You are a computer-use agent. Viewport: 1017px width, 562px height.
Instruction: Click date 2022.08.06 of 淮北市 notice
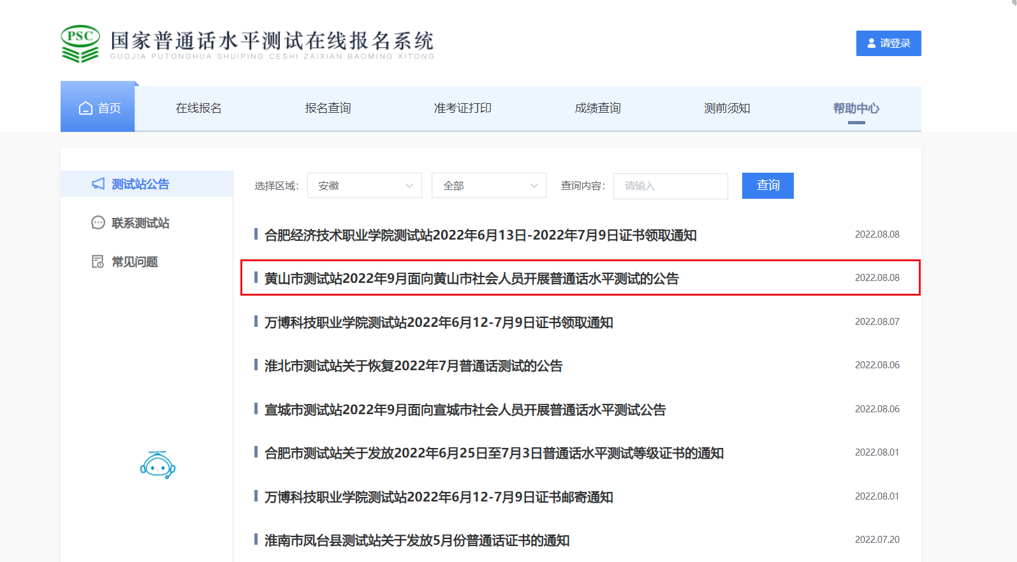tap(877, 365)
